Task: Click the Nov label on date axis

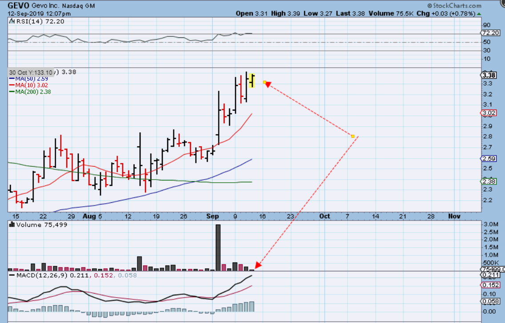Action: pyautogui.click(x=454, y=217)
